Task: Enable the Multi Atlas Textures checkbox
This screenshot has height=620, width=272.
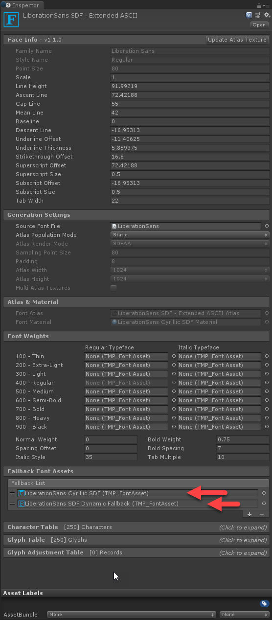Action: click(113, 288)
